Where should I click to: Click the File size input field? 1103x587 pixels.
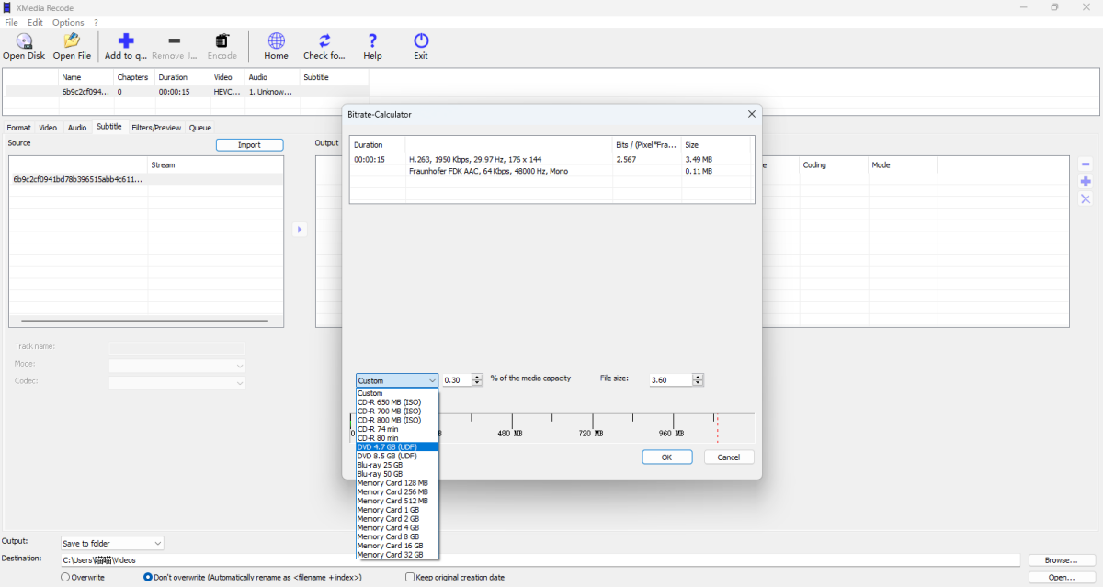tap(669, 380)
